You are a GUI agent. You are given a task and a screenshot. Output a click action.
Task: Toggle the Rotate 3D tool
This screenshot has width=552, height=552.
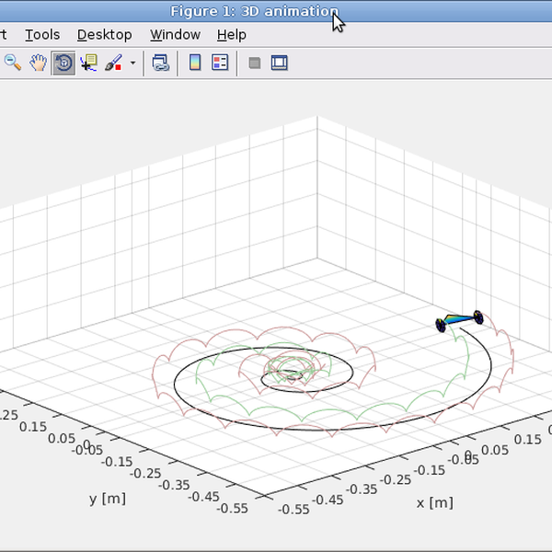63,63
